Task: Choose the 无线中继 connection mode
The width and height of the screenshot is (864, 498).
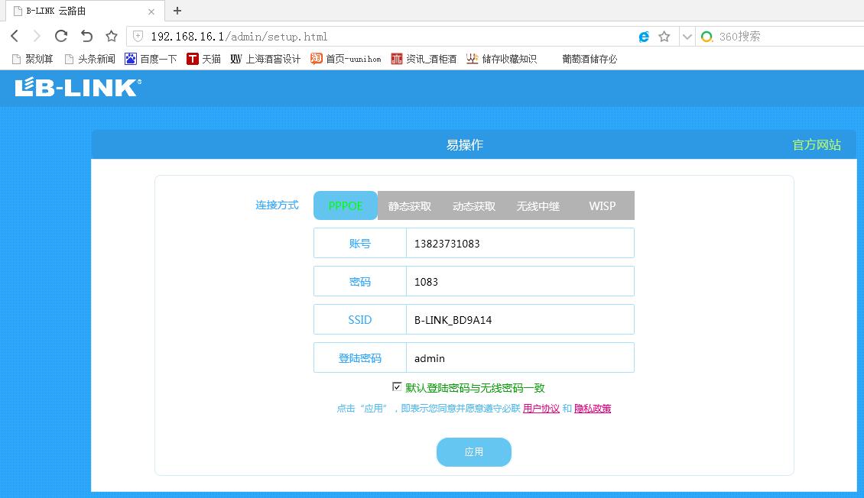Action: click(x=538, y=205)
